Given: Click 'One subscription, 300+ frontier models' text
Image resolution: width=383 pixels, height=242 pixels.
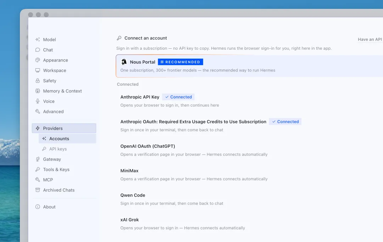Looking at the screenshot, I should click(159, 70).
